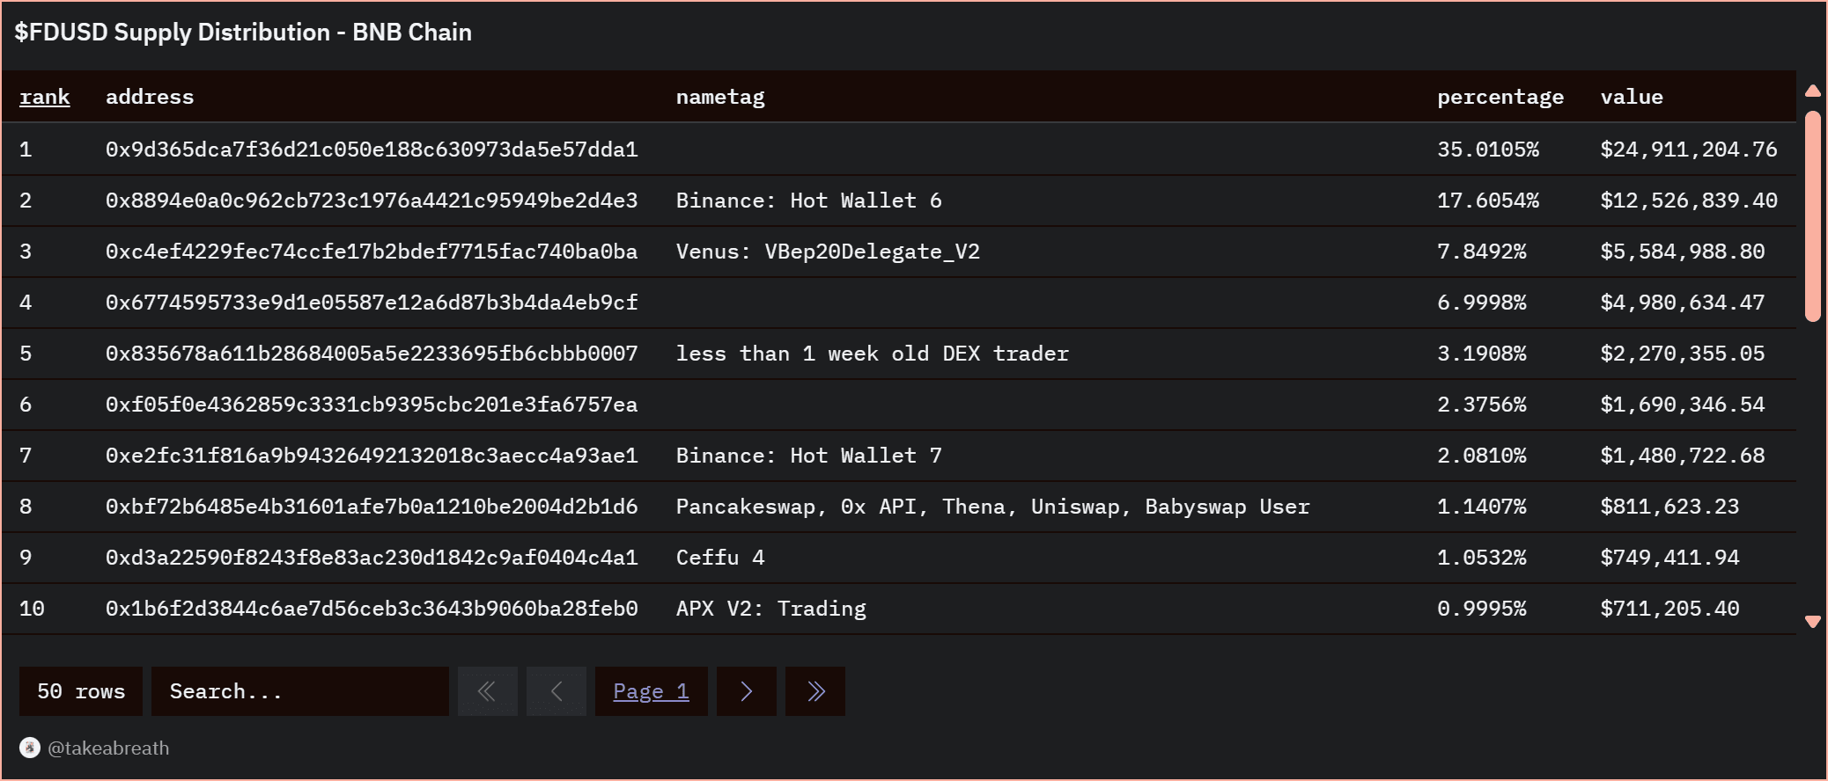Image resolution: width=1828 pixels, height=781 pixels.
Task: Click the address column header
Action: click(150, 97)
